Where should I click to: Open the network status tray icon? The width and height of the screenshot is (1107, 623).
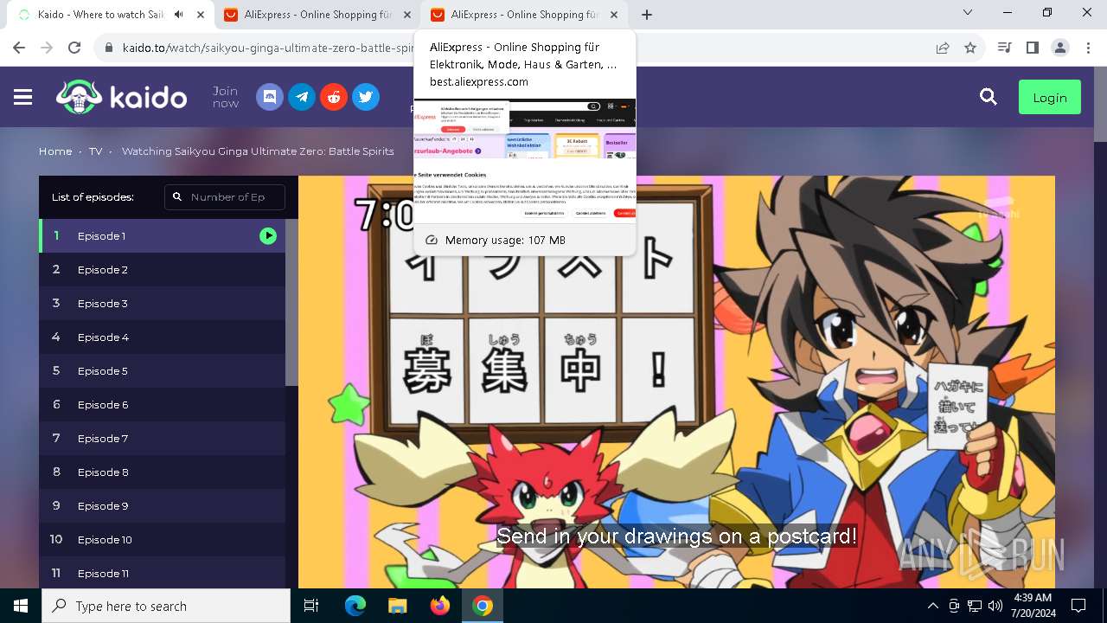click(x=975, y=606)
